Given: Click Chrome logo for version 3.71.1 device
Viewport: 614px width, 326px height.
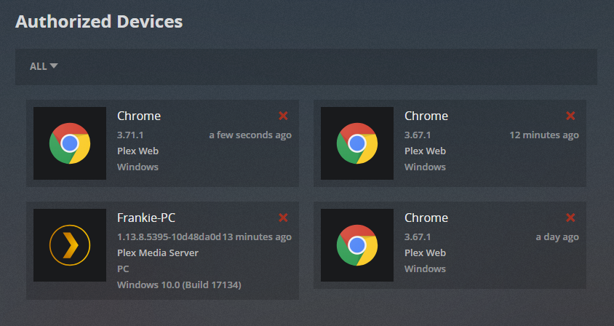Looking at the screenshot, I should (70, 143).
